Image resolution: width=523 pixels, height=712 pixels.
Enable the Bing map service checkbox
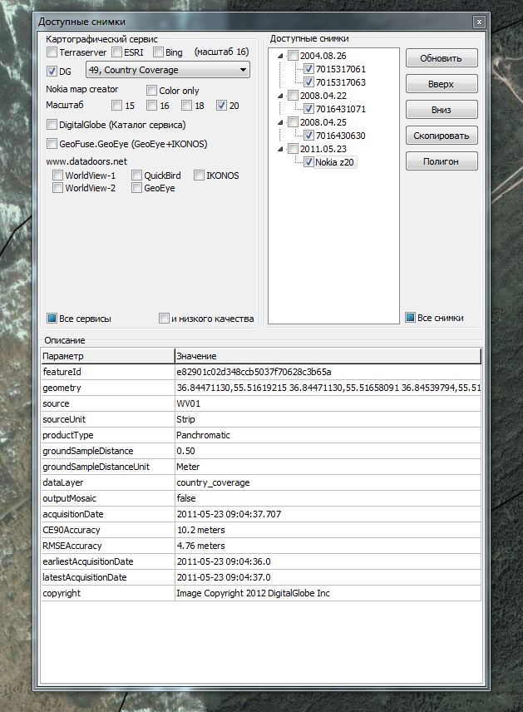158,52
